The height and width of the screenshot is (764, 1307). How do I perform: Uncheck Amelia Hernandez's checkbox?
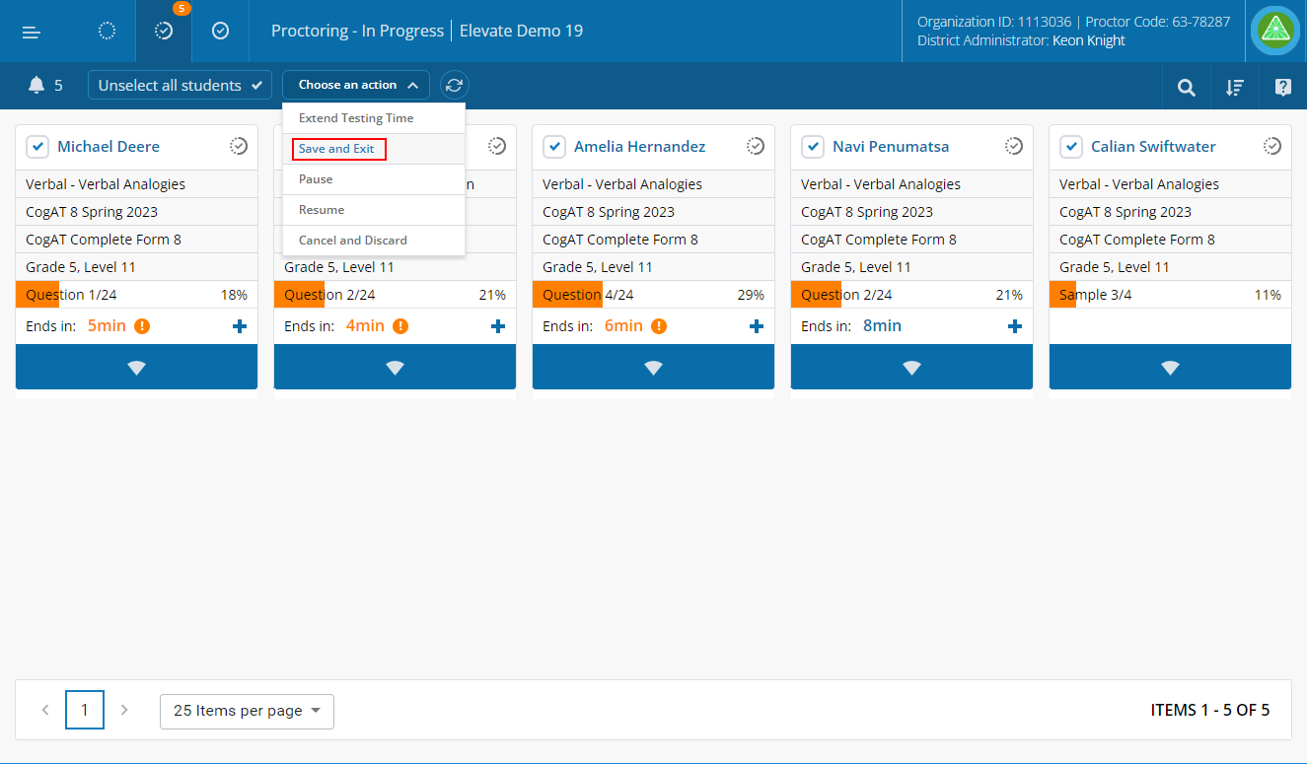[554, 147]
